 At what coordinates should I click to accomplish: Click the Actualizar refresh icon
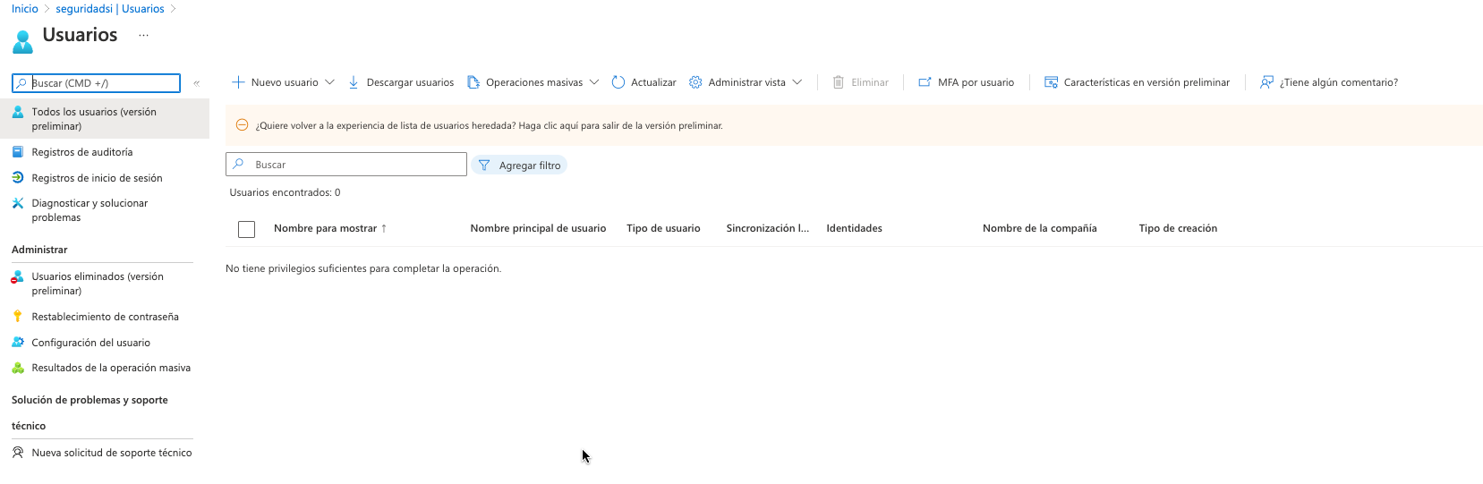tap(618, 82)
